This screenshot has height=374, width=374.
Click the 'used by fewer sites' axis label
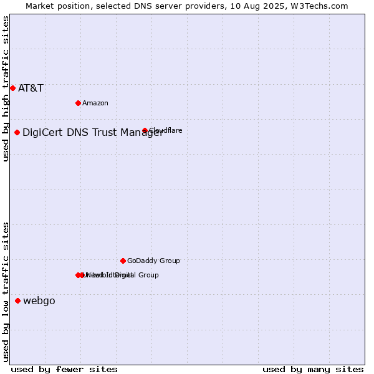[x=64, y=370]
